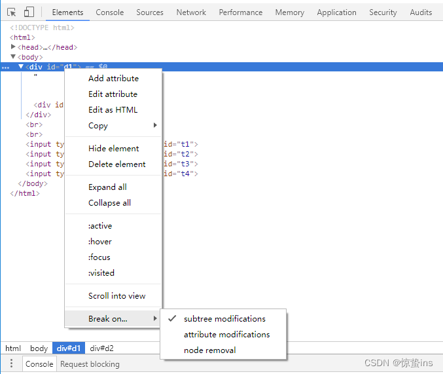Select the first br element row
443x374 pixels.
[34, 124]
